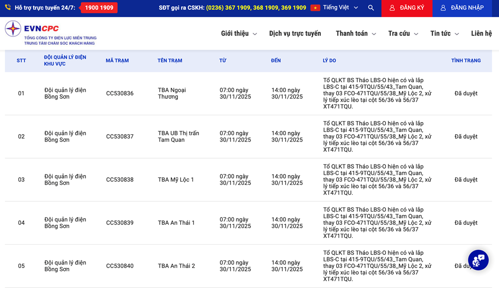Go to Dịch vụ trực tuyến
This screenshot has height=288, width=499.
coord(295,34)
